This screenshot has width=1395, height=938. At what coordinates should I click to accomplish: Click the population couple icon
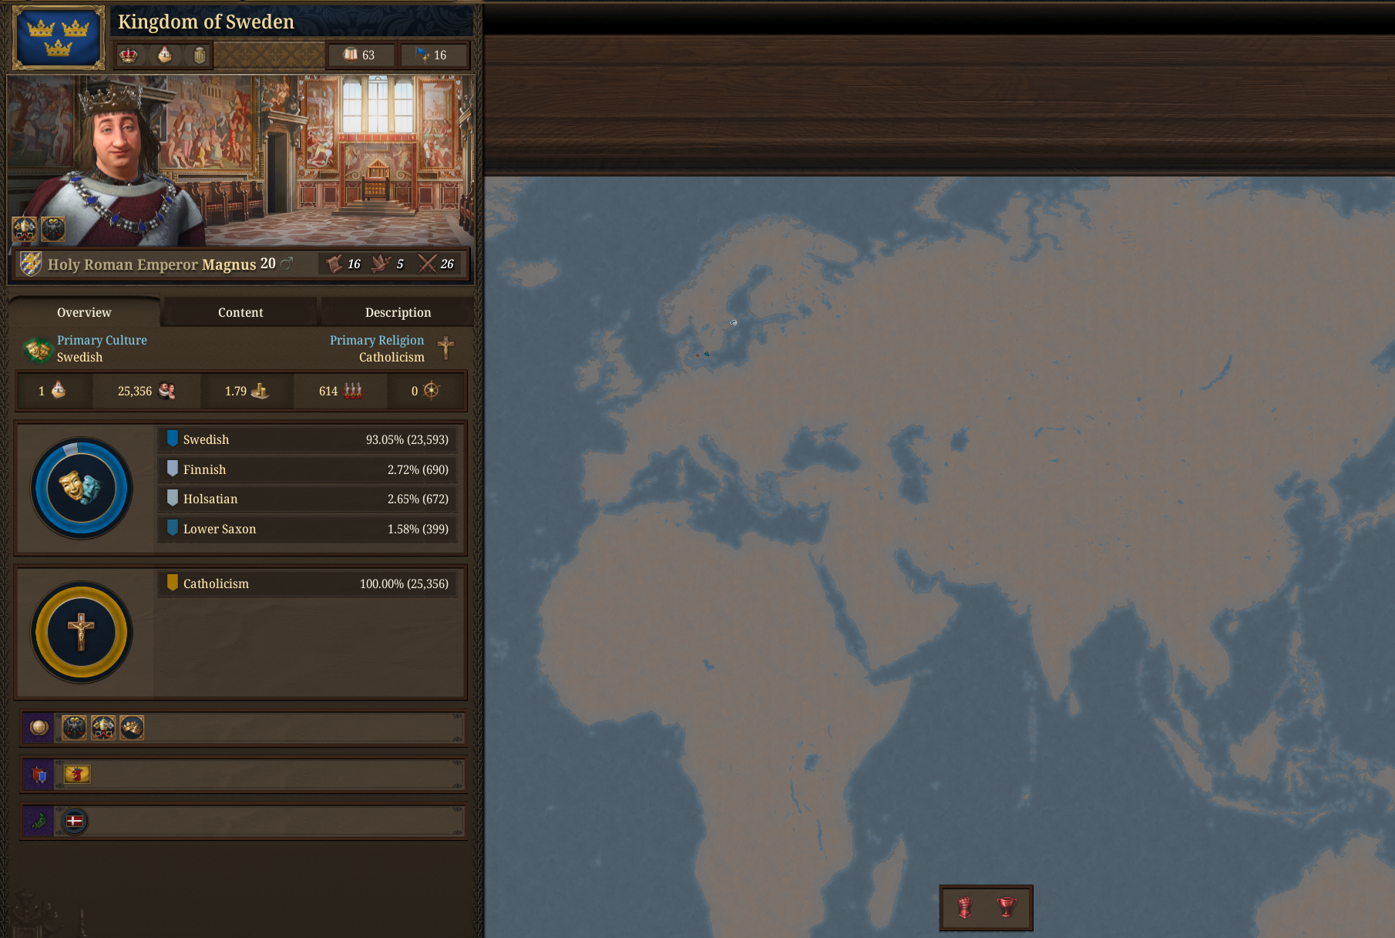[167, 391]
